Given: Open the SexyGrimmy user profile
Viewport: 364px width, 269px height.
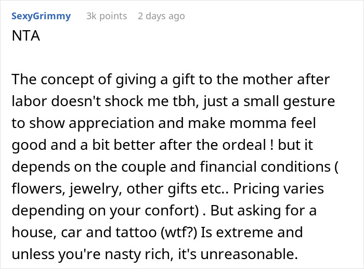Looking at the screenshot, I should click(41, 16).
